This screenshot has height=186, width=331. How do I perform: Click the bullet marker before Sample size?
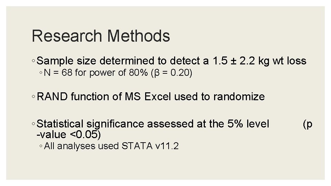(33, 61)
